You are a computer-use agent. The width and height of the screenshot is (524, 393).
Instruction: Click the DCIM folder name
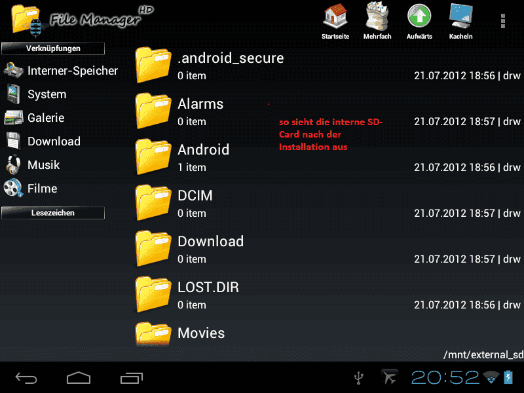[x=195, y=195]
